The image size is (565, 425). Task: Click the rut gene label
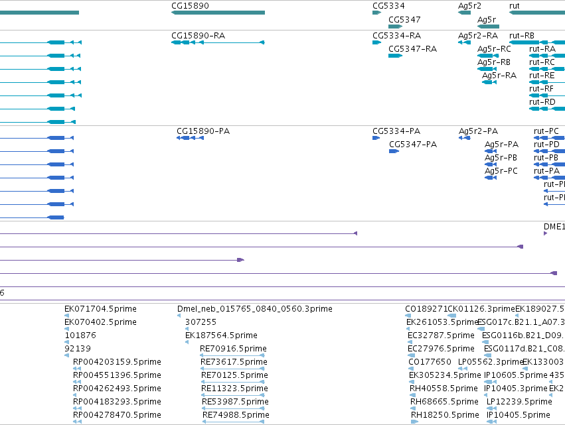514,6
